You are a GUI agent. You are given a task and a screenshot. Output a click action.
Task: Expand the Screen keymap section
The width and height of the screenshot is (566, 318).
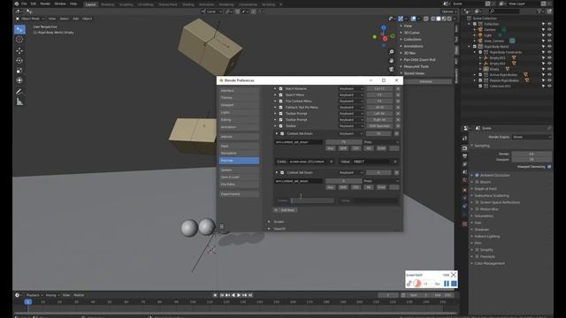tap(269, 222)
